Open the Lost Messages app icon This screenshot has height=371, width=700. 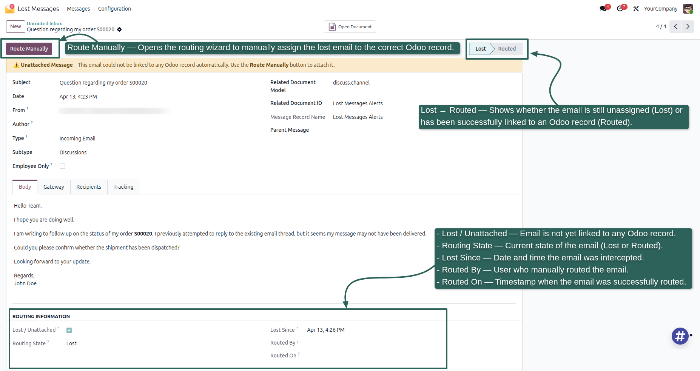coord(10,8)
